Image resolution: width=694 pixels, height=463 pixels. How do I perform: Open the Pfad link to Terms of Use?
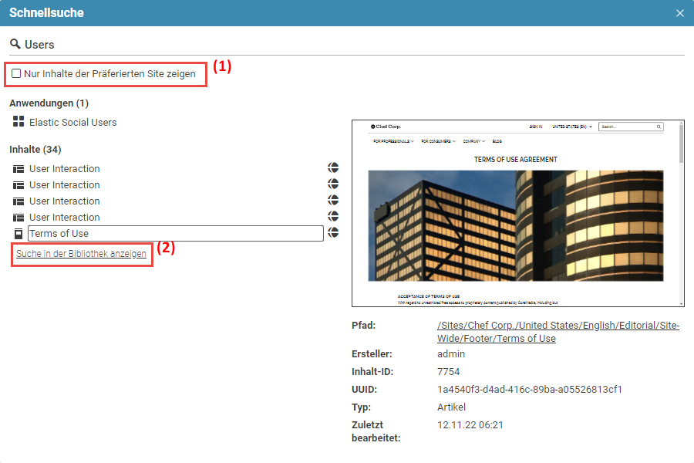[558, 332]
